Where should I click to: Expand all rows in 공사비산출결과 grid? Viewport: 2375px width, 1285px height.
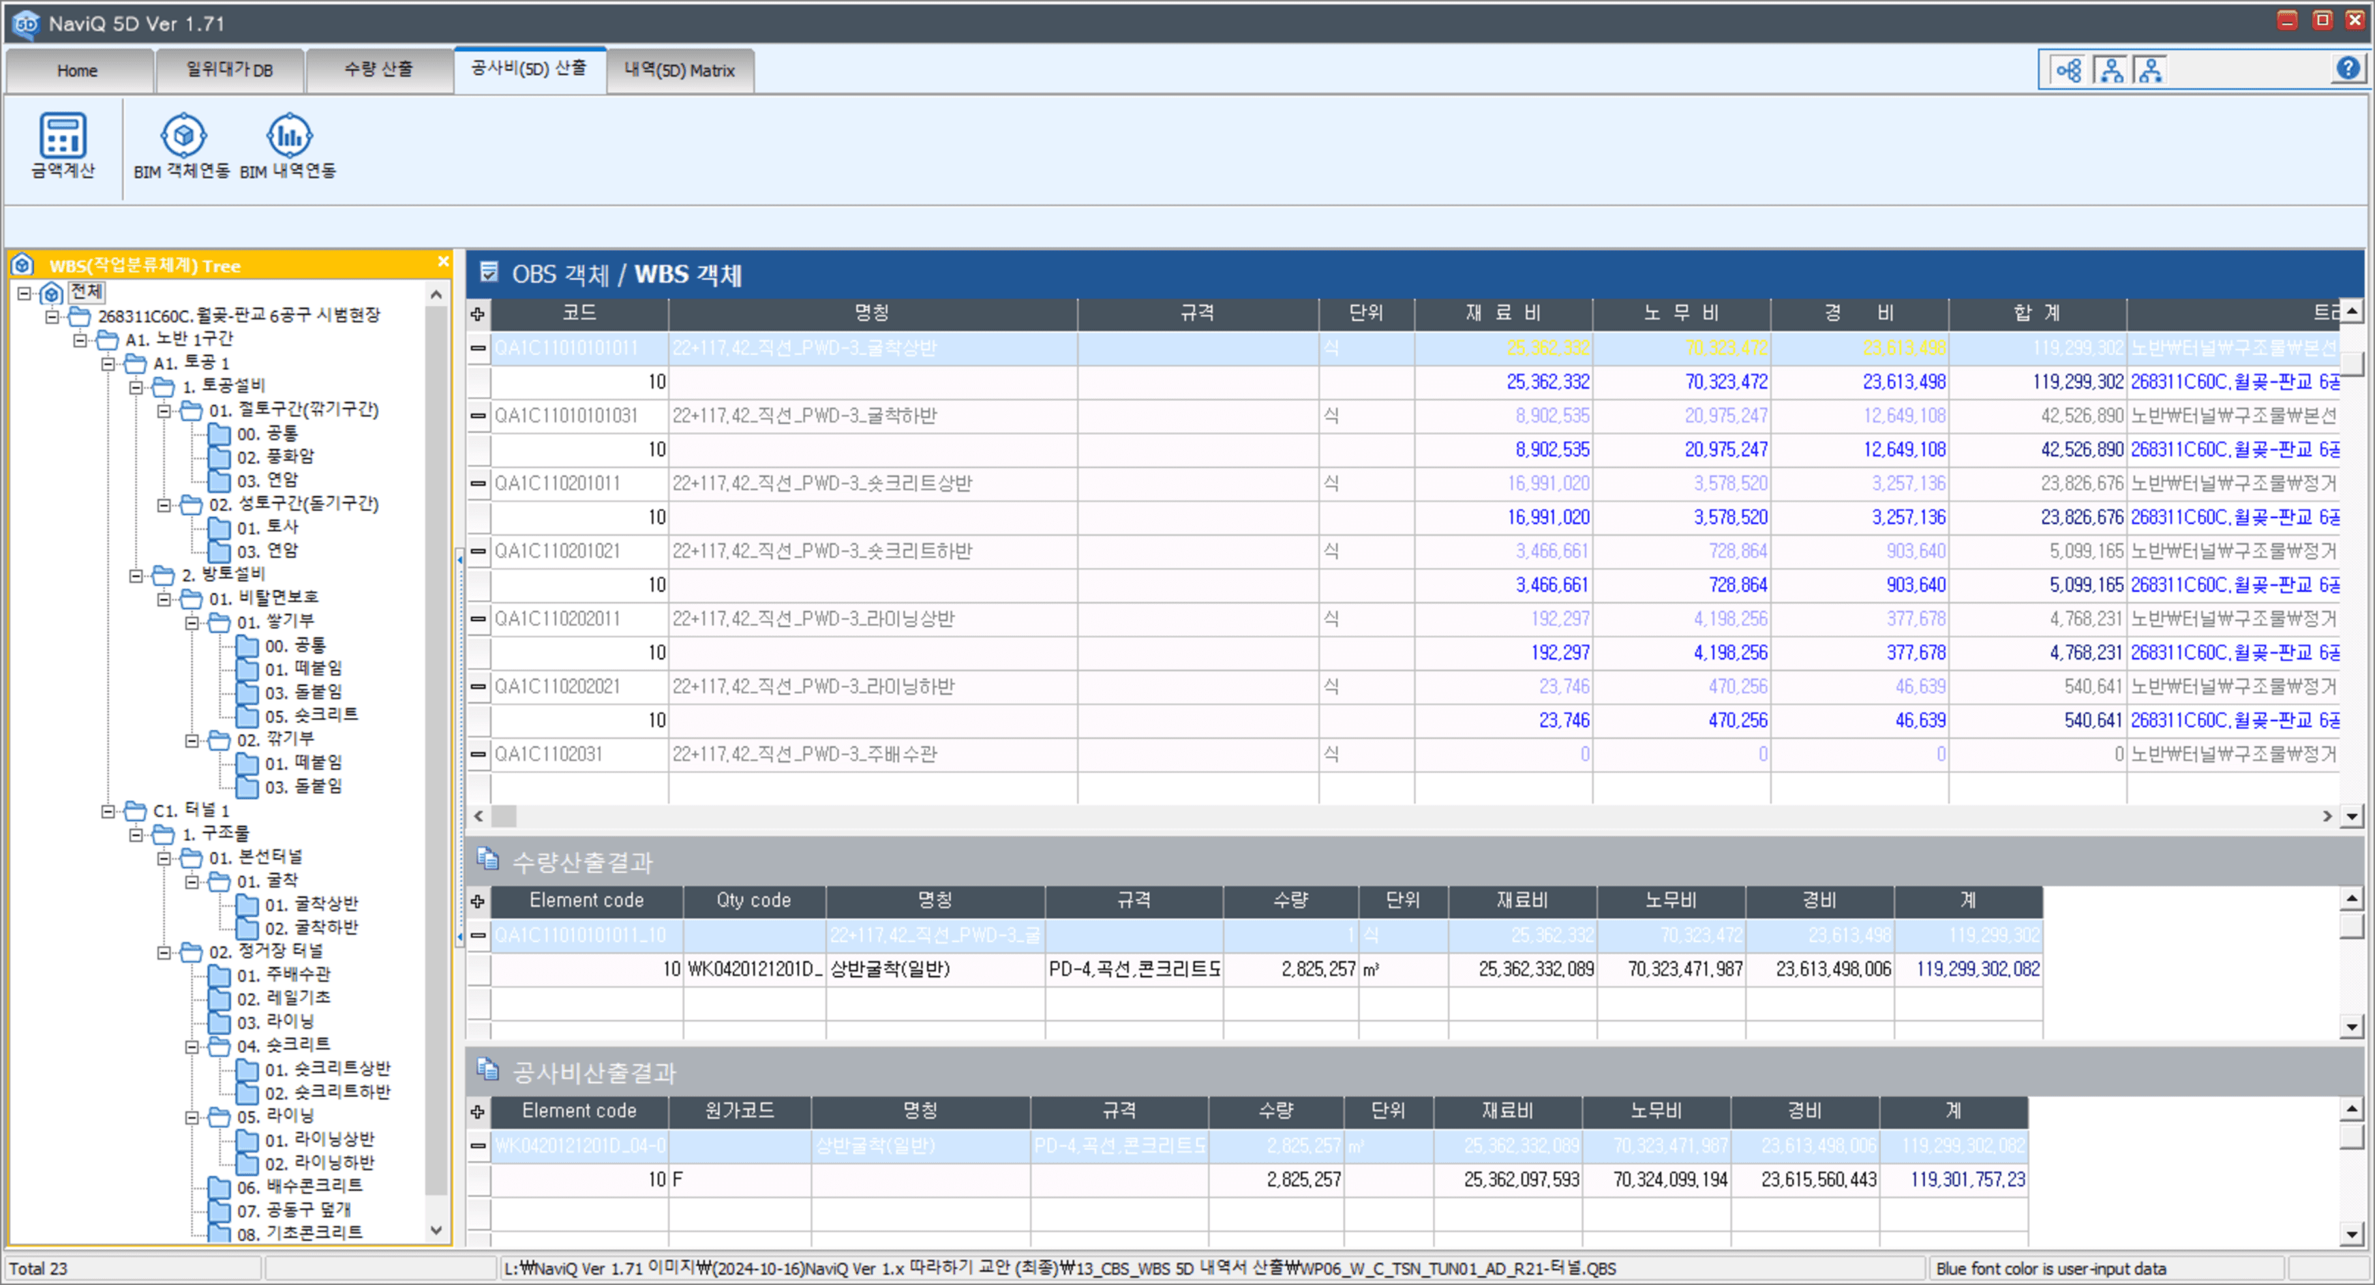[478, 1110]
